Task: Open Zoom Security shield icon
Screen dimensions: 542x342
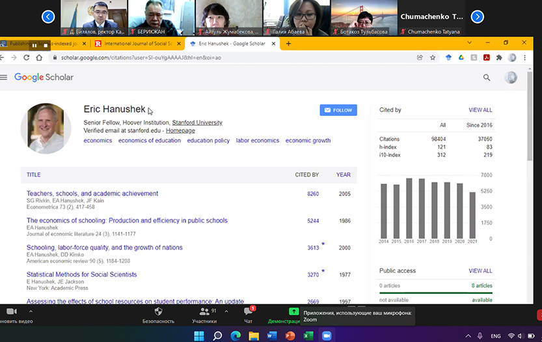Action: [158, 312]
